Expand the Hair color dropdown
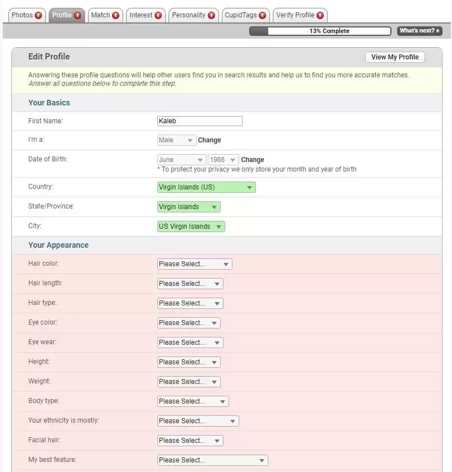This screenshot has width=452, height=472. tap(194, 264)
